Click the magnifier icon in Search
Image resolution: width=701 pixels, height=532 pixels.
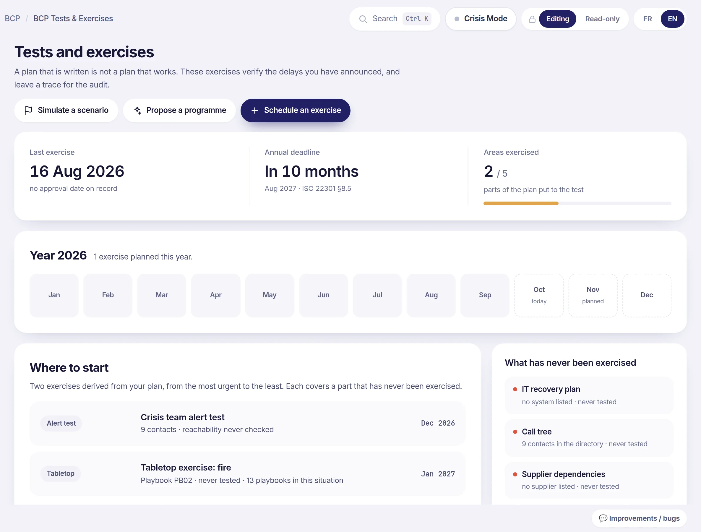363,19
